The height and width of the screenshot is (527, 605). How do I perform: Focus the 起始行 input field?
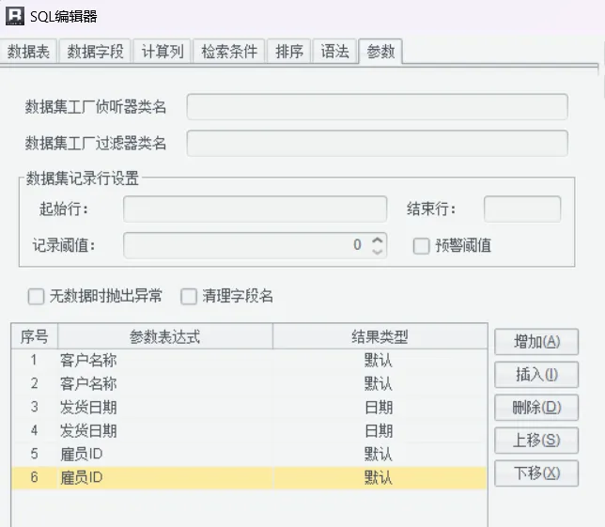pos(255,209)
